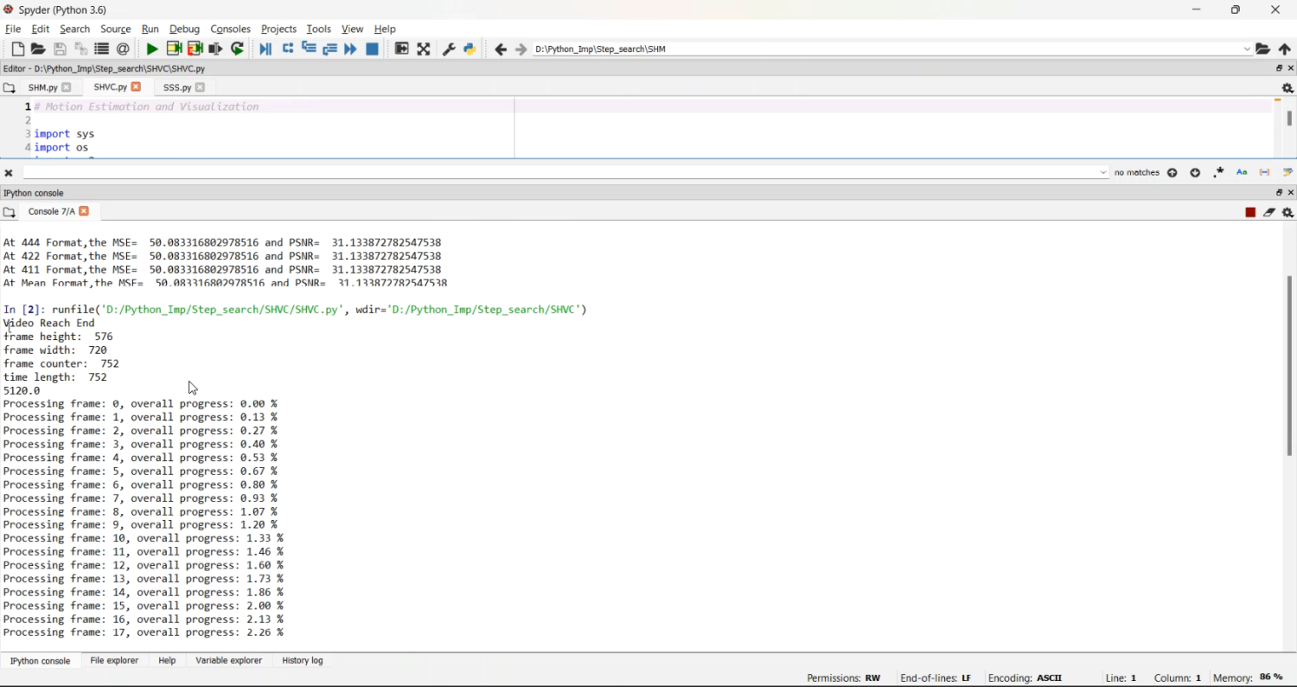Switch to the Variable explorer tab
Image resolution: width=1297 pixels, height=687 pixels.
pos(228,660)
